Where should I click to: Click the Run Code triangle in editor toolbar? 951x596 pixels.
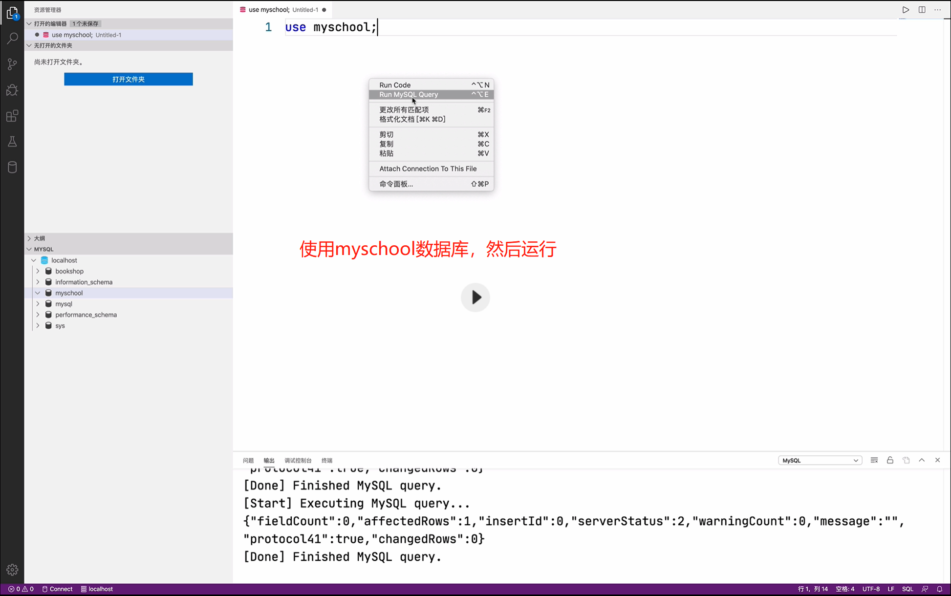point(906,10)
